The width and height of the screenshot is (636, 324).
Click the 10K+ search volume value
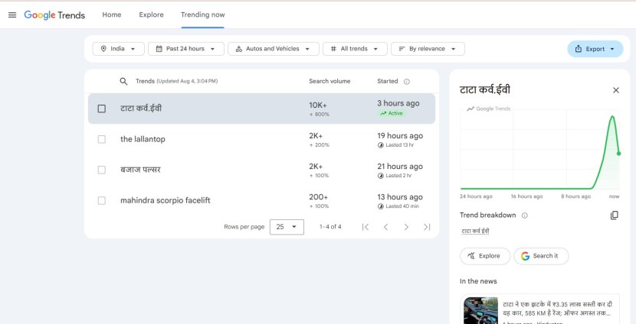click(318, 105)
